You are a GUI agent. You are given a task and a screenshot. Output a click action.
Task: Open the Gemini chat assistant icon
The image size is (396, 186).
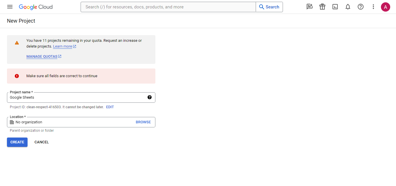[310, 7]
